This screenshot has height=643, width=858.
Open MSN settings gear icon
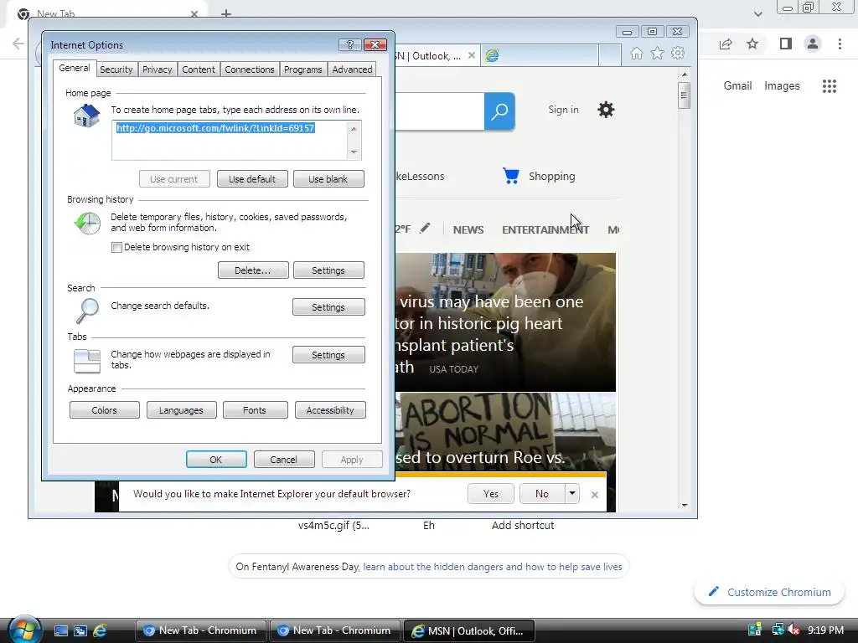coord(606,110)
